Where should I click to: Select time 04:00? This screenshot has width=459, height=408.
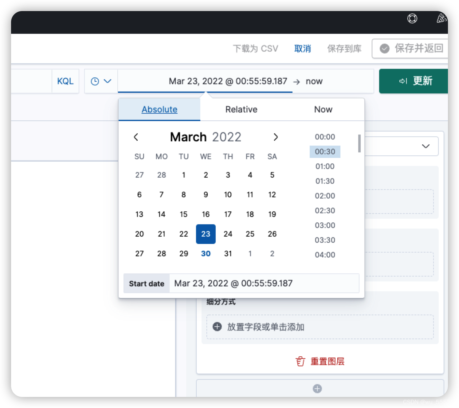tap(325, 255)
